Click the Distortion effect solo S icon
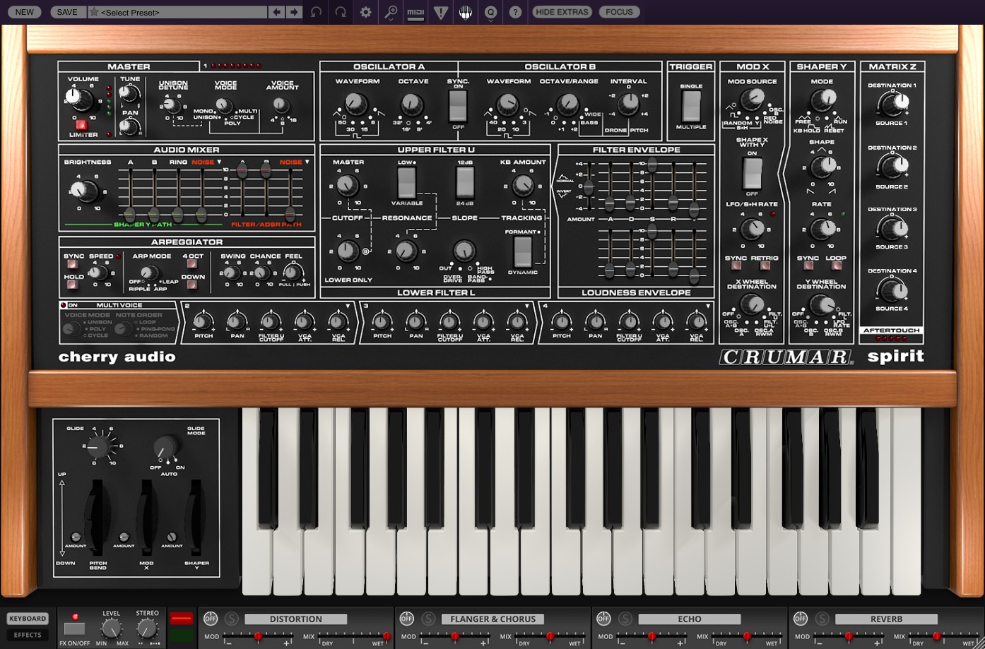 tap(231, 619)
